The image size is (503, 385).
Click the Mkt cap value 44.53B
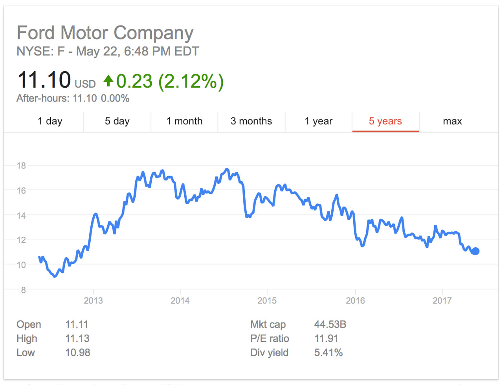[x=330, y=324]
